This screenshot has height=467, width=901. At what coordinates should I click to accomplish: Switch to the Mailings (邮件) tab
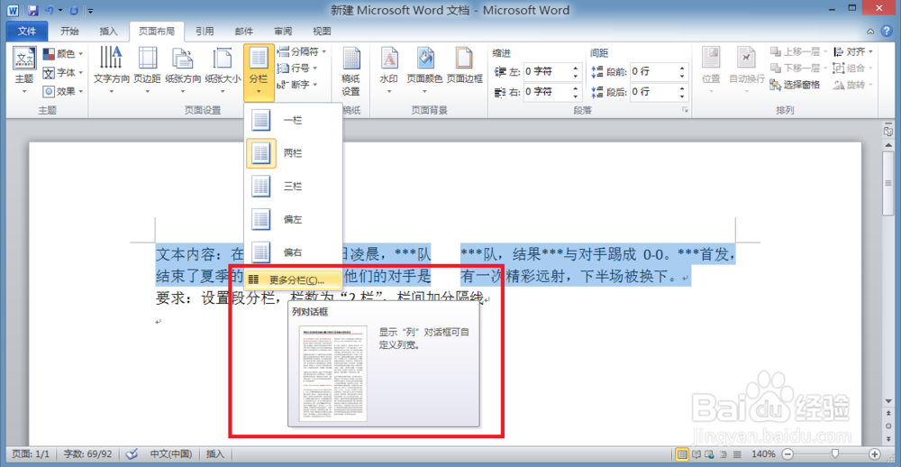pyautogui.click(x=243, y=31)
